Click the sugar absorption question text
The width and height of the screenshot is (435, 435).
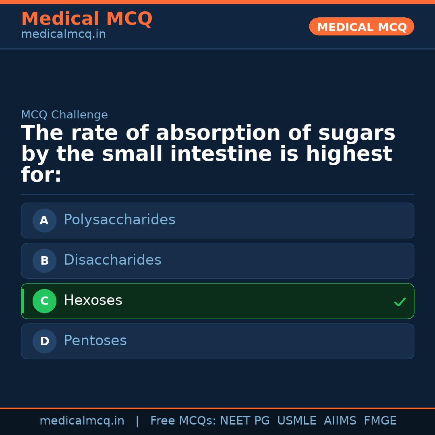[208, 154]
